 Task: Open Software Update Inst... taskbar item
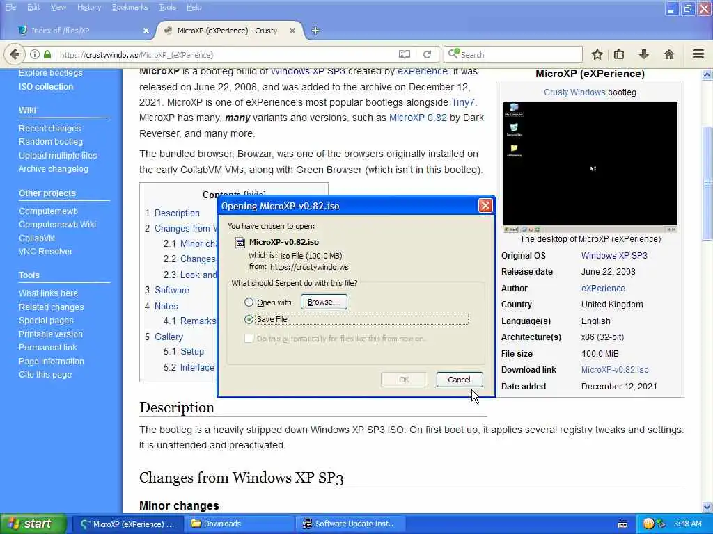pyautogui.click(x=350, y=524)
